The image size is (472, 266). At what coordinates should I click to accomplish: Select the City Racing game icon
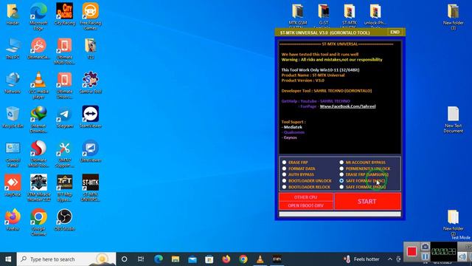pos(64,13)
